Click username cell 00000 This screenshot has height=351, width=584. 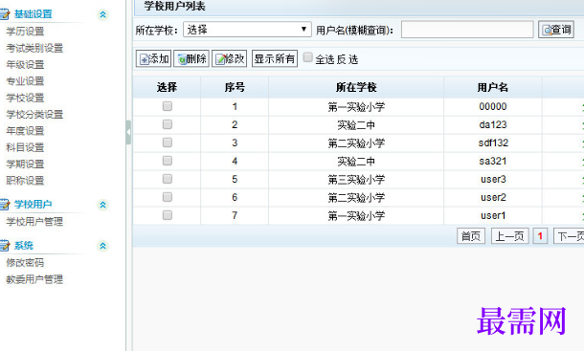(493, 106)
